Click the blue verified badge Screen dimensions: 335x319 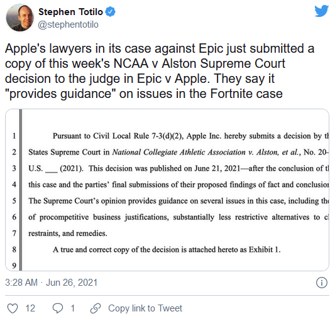pyautogui.click(x=111, y=12)
